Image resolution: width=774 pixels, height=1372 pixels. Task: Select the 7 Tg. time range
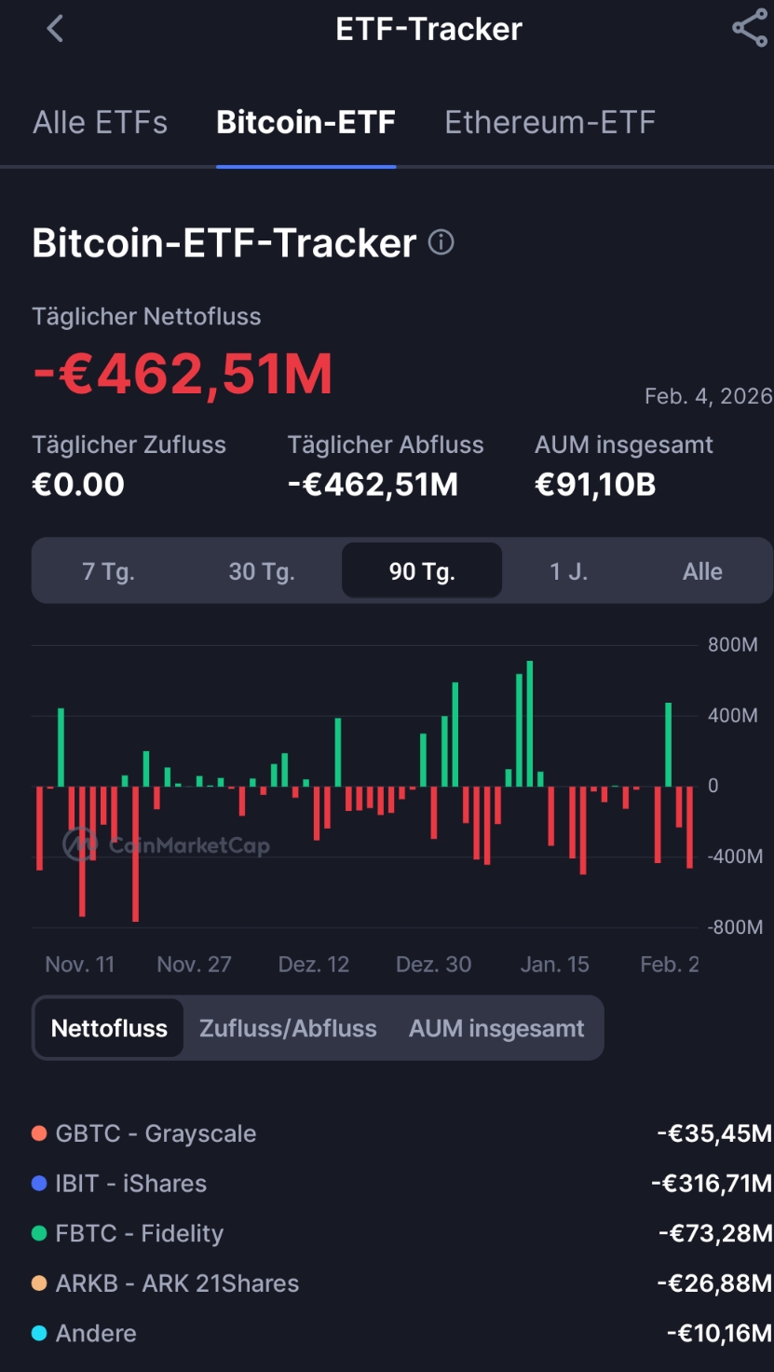tap(108, 571)
